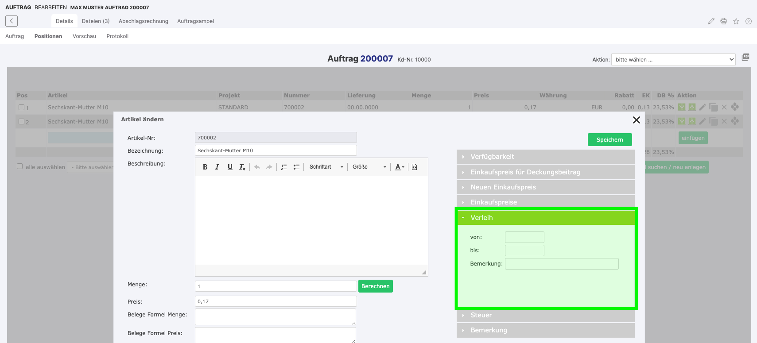Check the box for position 2
Image resolution: width=757 pixels, height=343 pixels.
[x=21, y=121]
